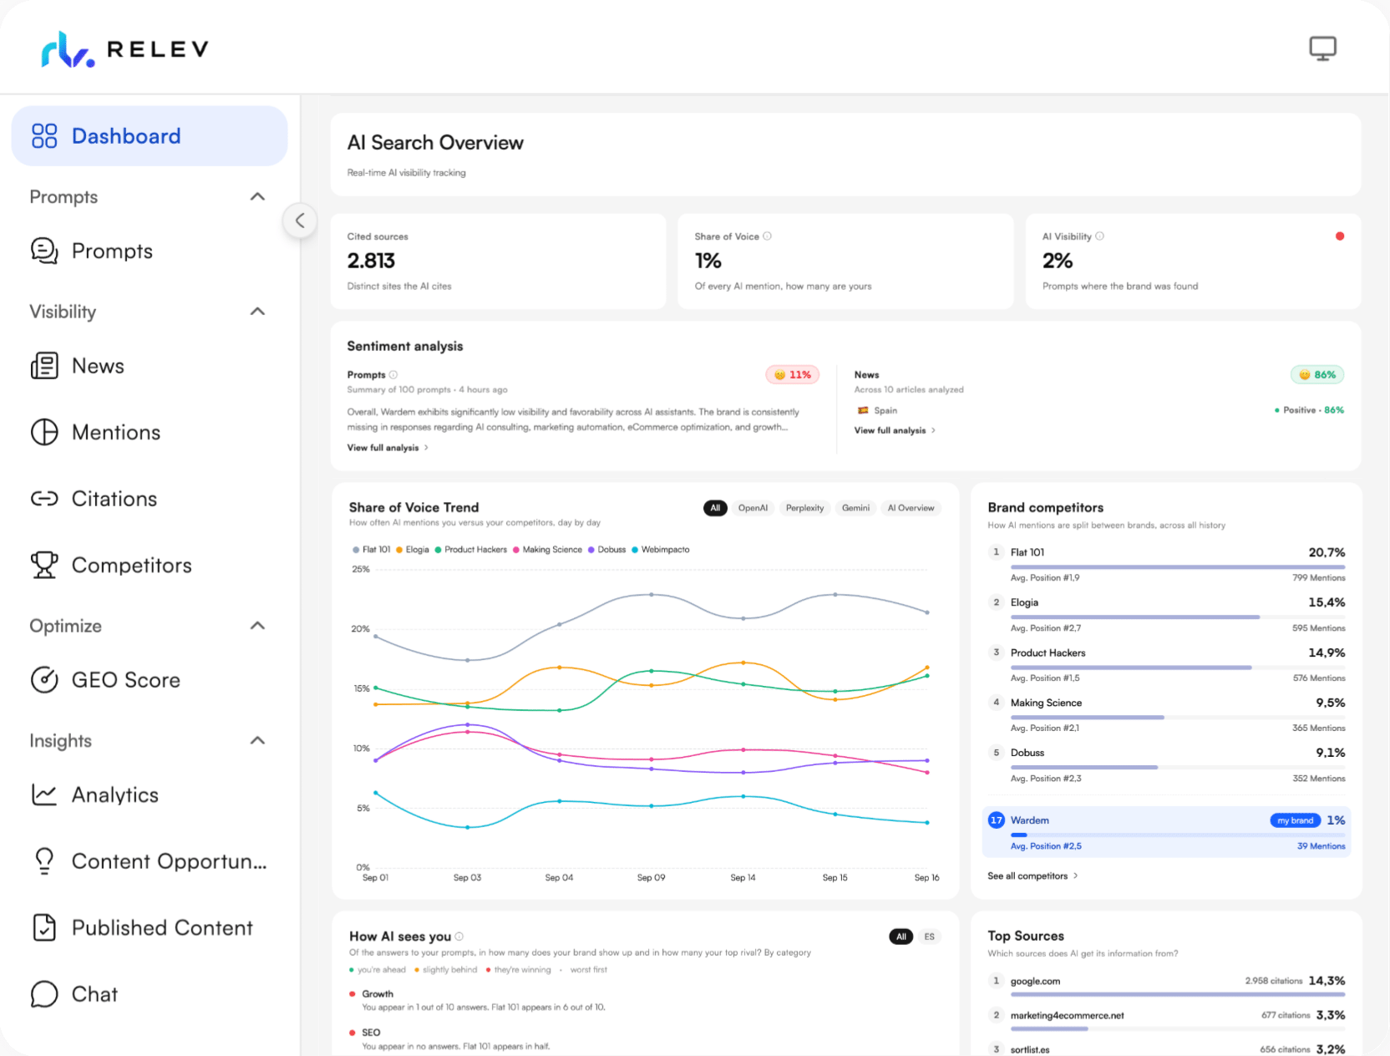Open the Dashboard grid icon
Screen dimensions: 1390x1056
pyautogui.click(x=44, y=136)
